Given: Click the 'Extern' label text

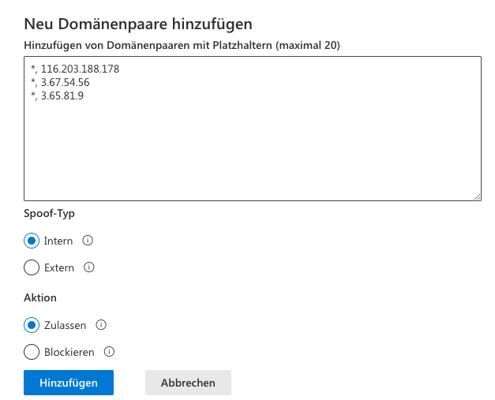Looking at the screenshot, I should pos(59,267).
